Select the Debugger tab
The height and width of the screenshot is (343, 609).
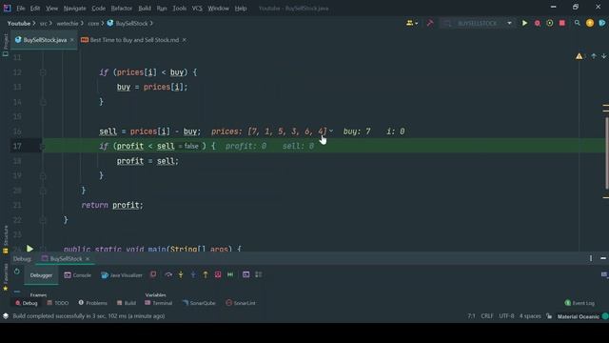pyautogui.click(x=41, y=275)
